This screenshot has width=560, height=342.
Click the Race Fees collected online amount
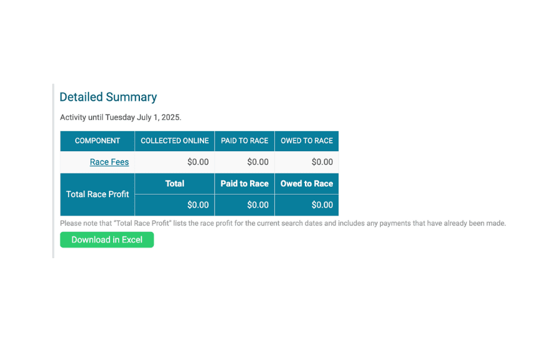pos(198,162)
